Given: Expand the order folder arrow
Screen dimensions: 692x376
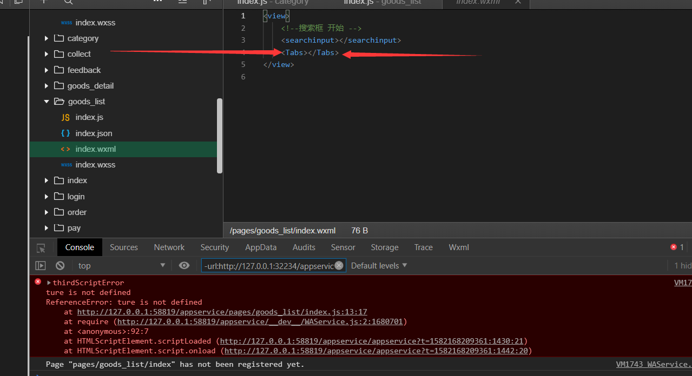Looking at the screenshot, I should [x=47, y=212].
